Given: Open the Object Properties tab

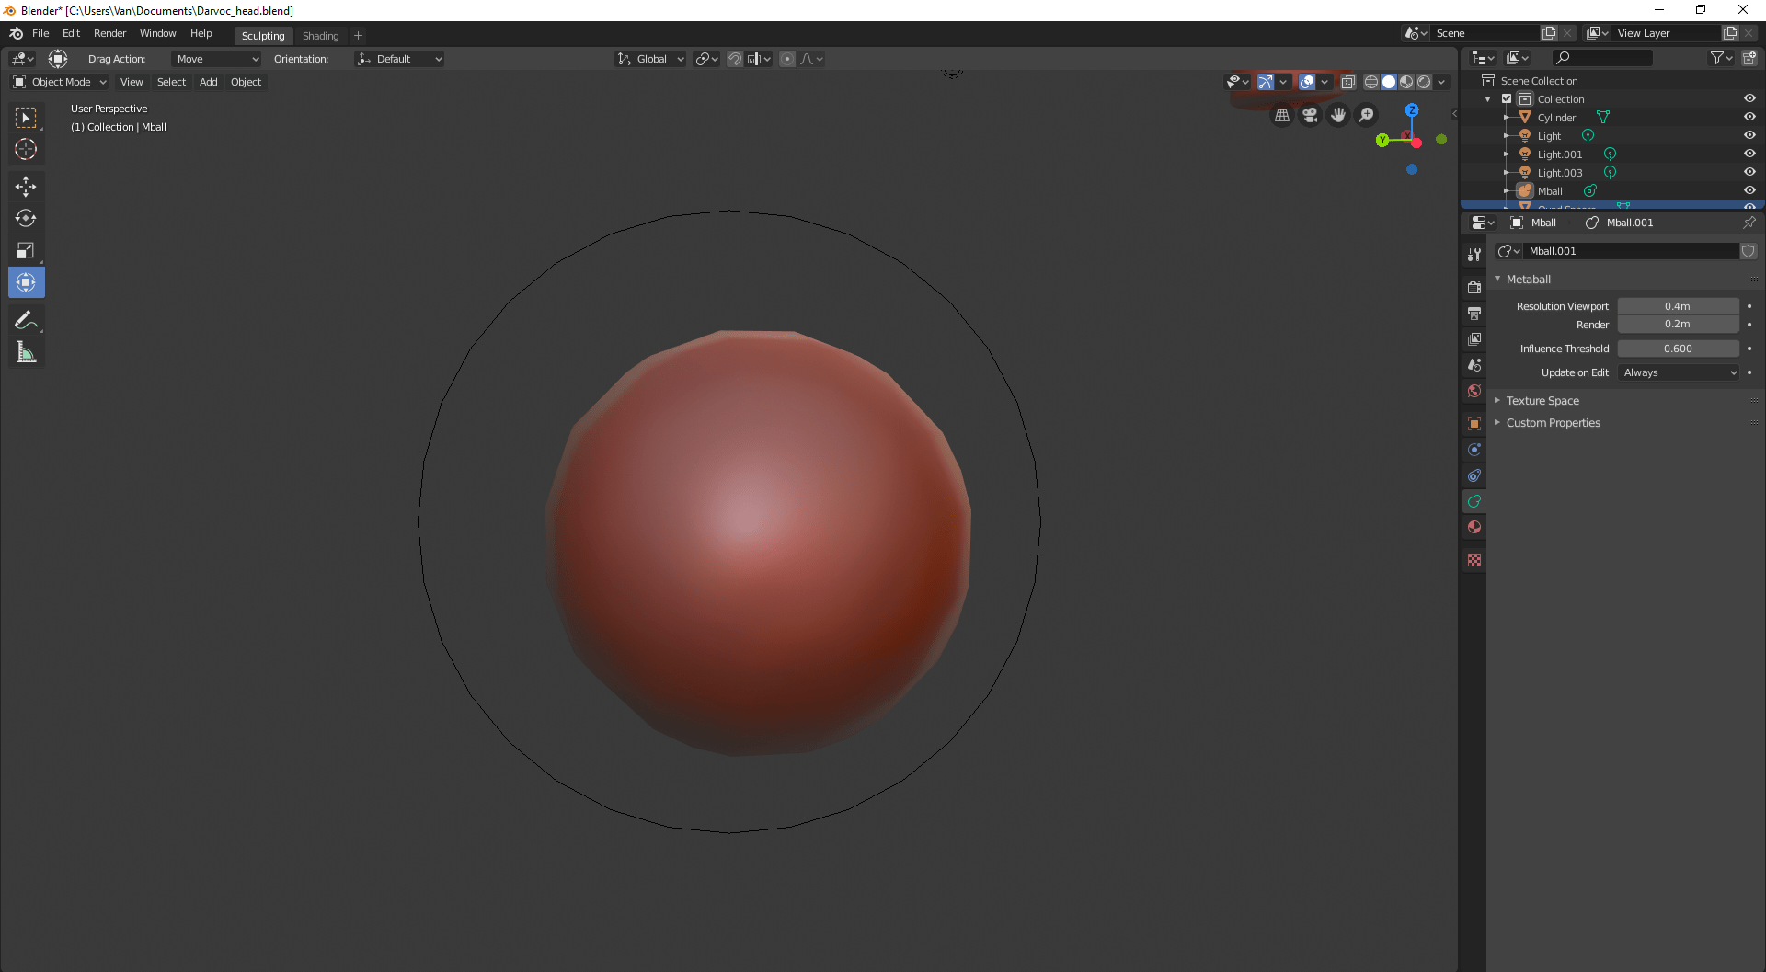Looking at the screenshot, I should [x=1474, y=424].
